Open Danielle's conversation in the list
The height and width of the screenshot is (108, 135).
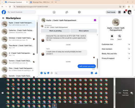(18, 76)
